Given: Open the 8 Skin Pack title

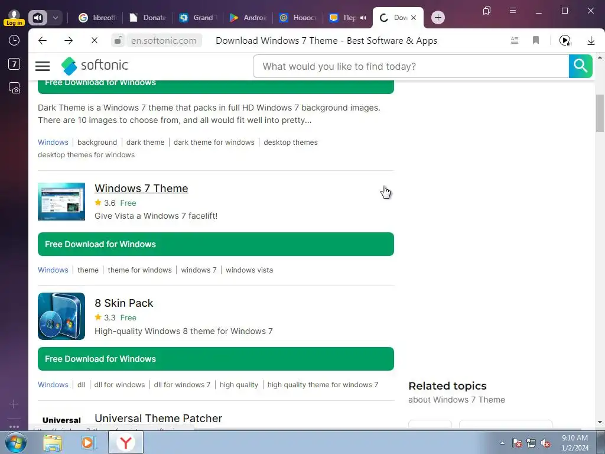Looking at the screenshot, I should coord(124,303).
